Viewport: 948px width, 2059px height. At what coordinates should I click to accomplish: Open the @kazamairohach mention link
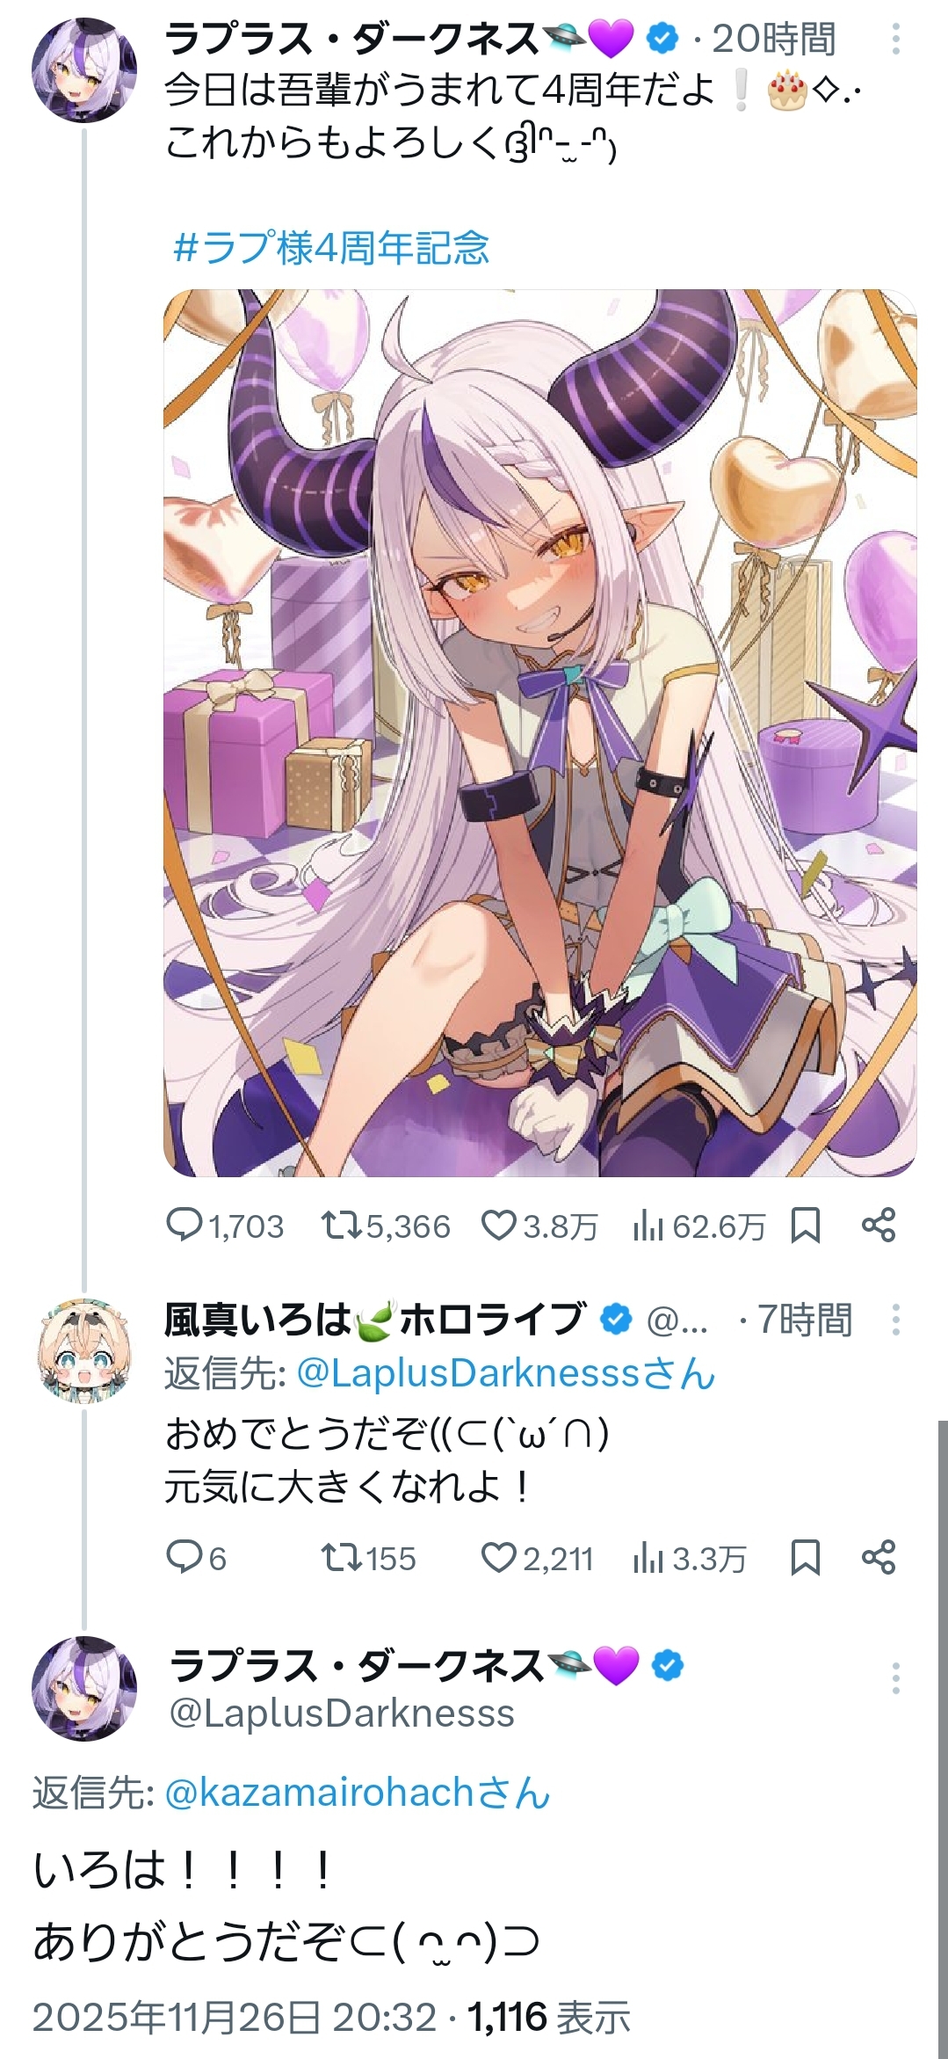(x=357, y=1793)
